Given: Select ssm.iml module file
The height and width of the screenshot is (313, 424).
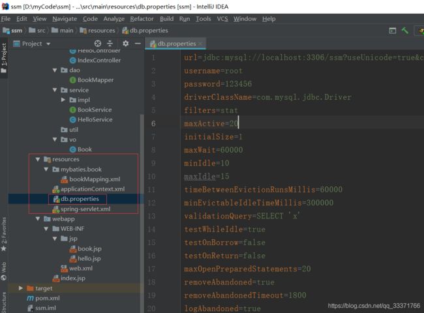Looking at the screenshot, I should tap(42, 308).
